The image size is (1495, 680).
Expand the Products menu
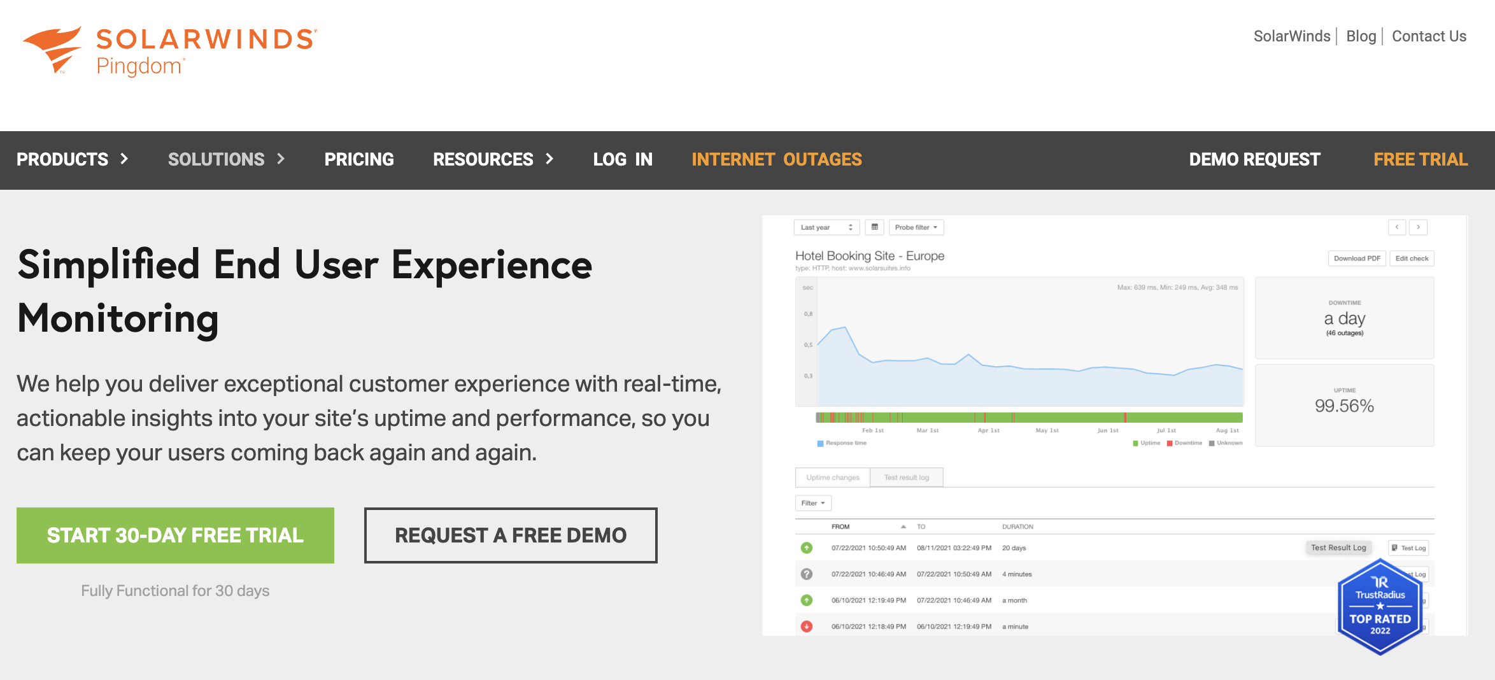(x=62, y=159)
